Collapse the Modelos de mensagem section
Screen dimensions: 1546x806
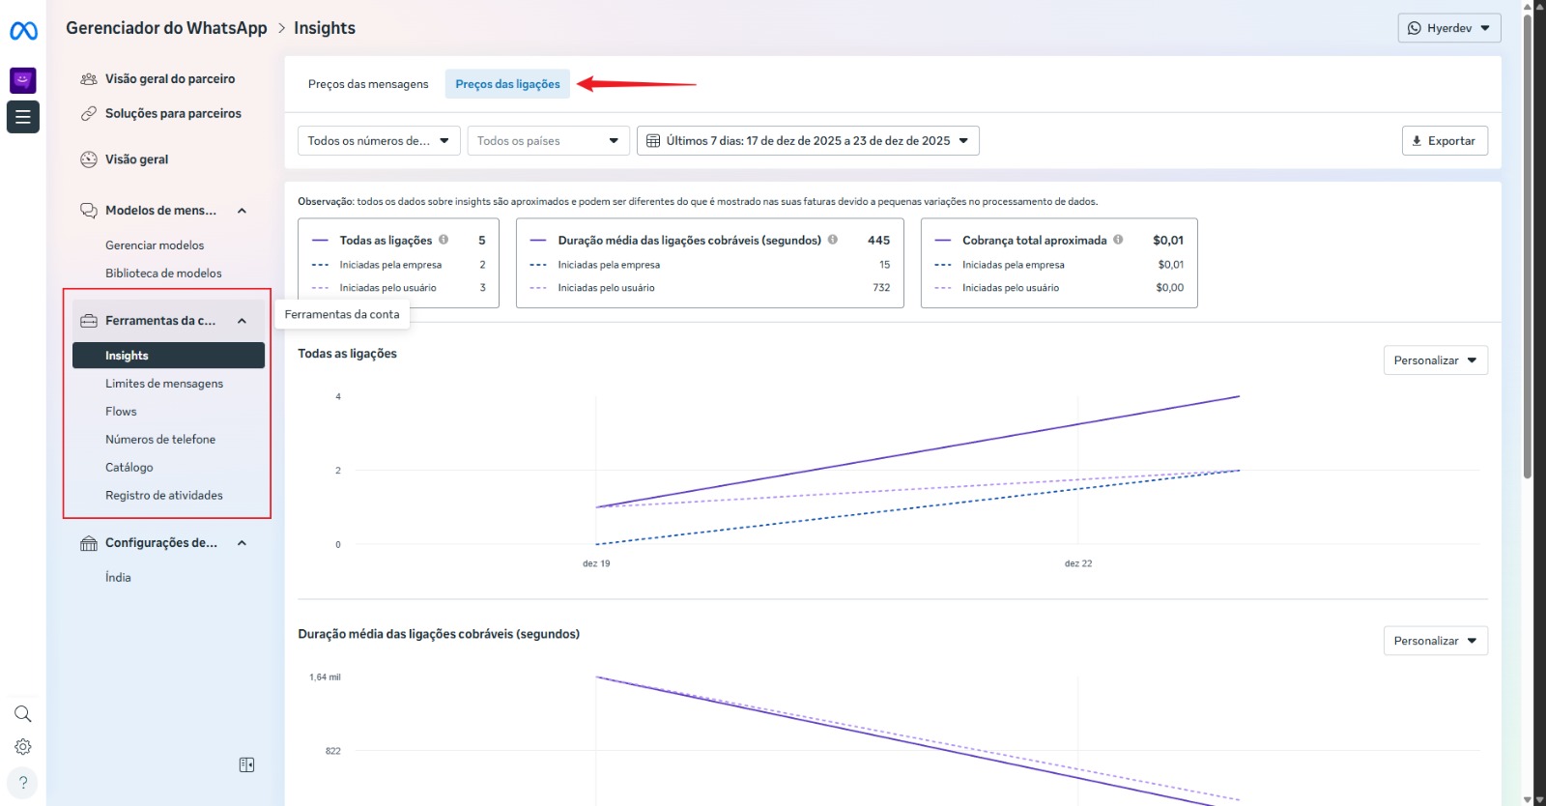242,211
